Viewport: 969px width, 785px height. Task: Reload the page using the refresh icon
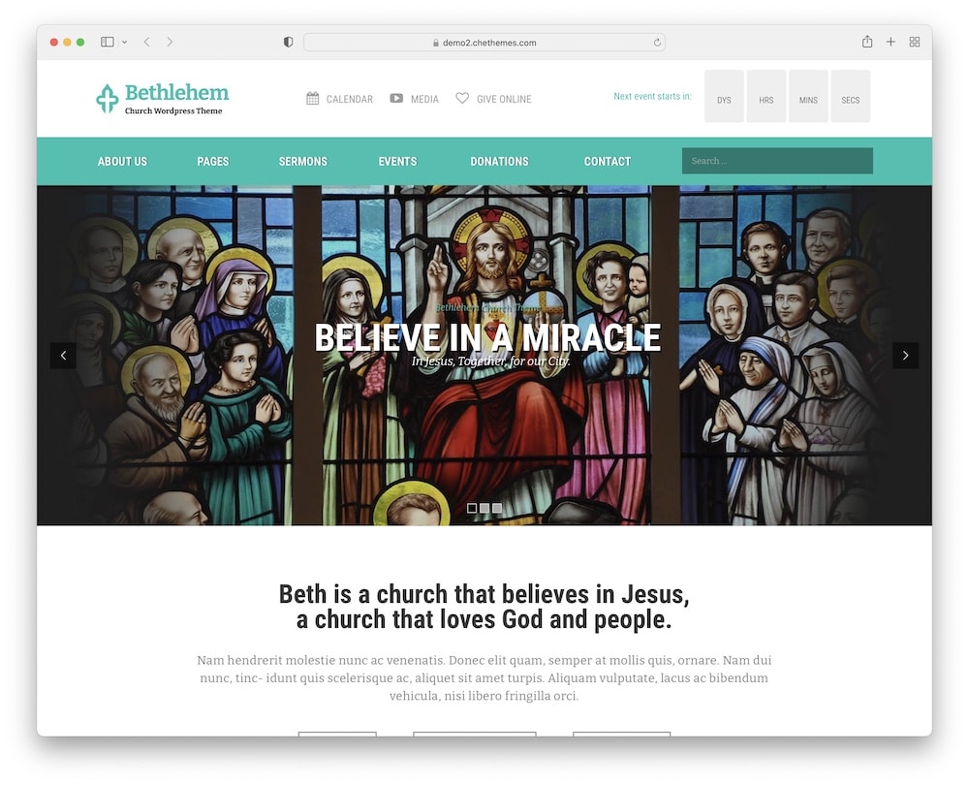[x=657, y=43]
